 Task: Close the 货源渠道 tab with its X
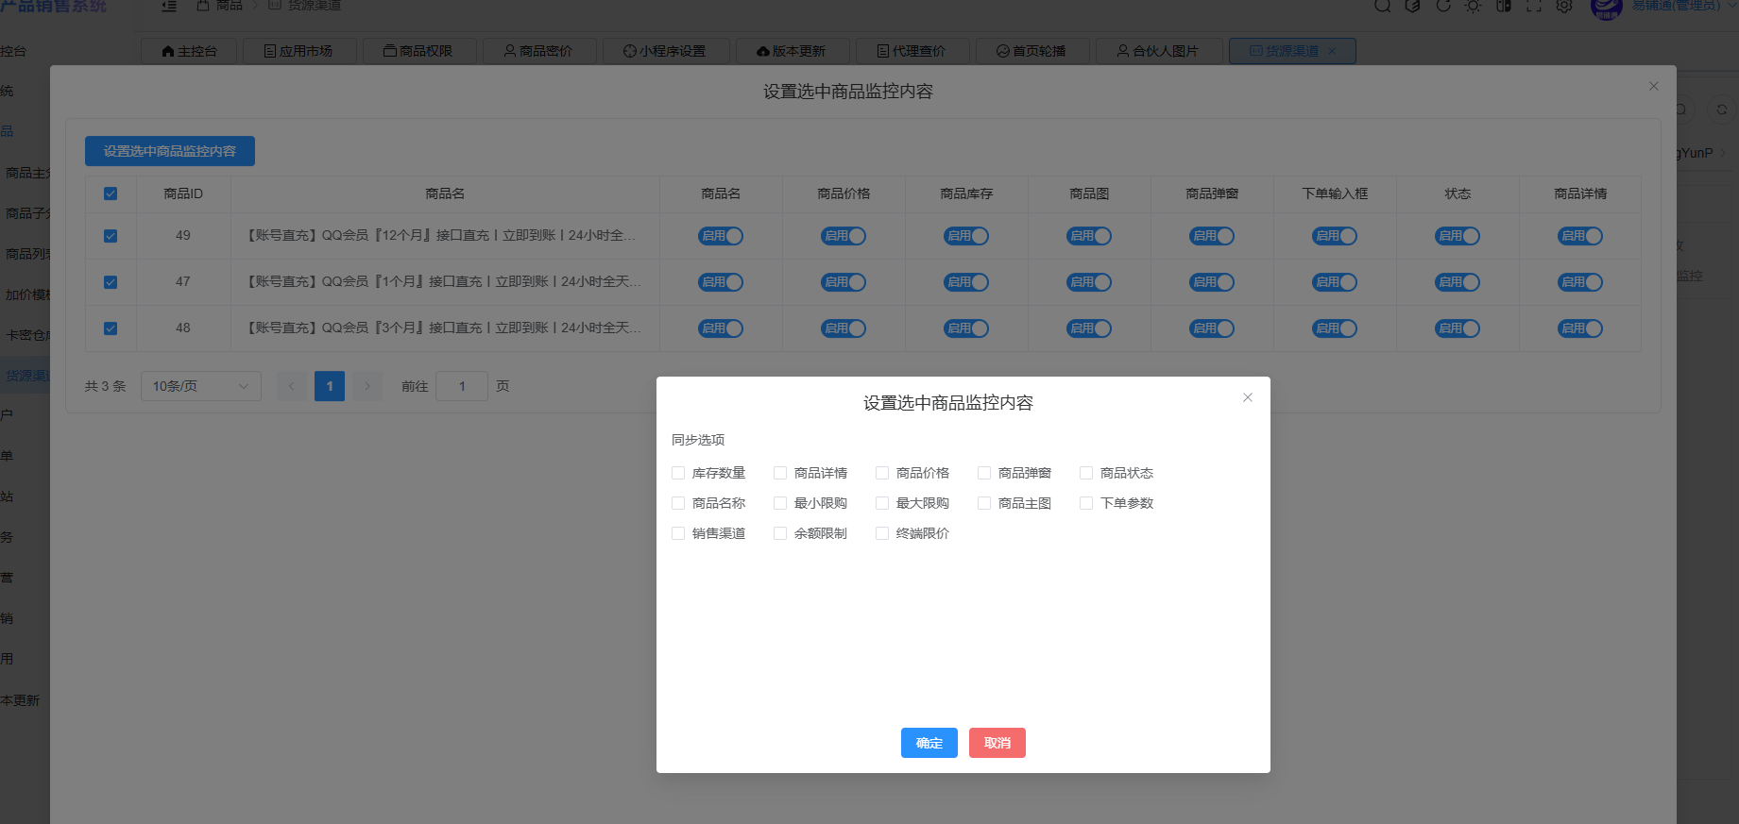pyautogui.click(x=1332, y=51)
